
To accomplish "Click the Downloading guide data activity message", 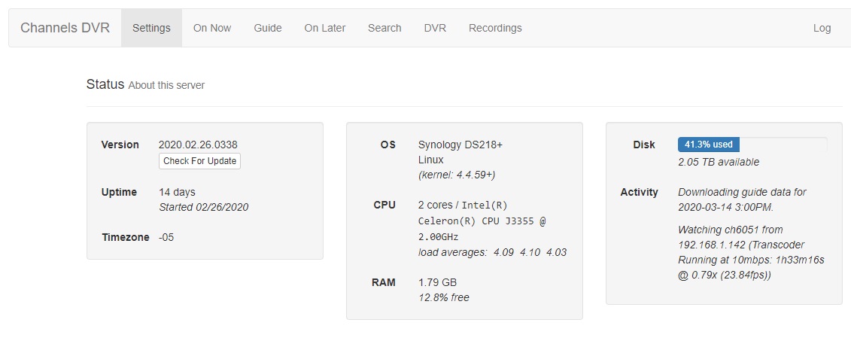I will pyautogui.click(x=741, y=199).
